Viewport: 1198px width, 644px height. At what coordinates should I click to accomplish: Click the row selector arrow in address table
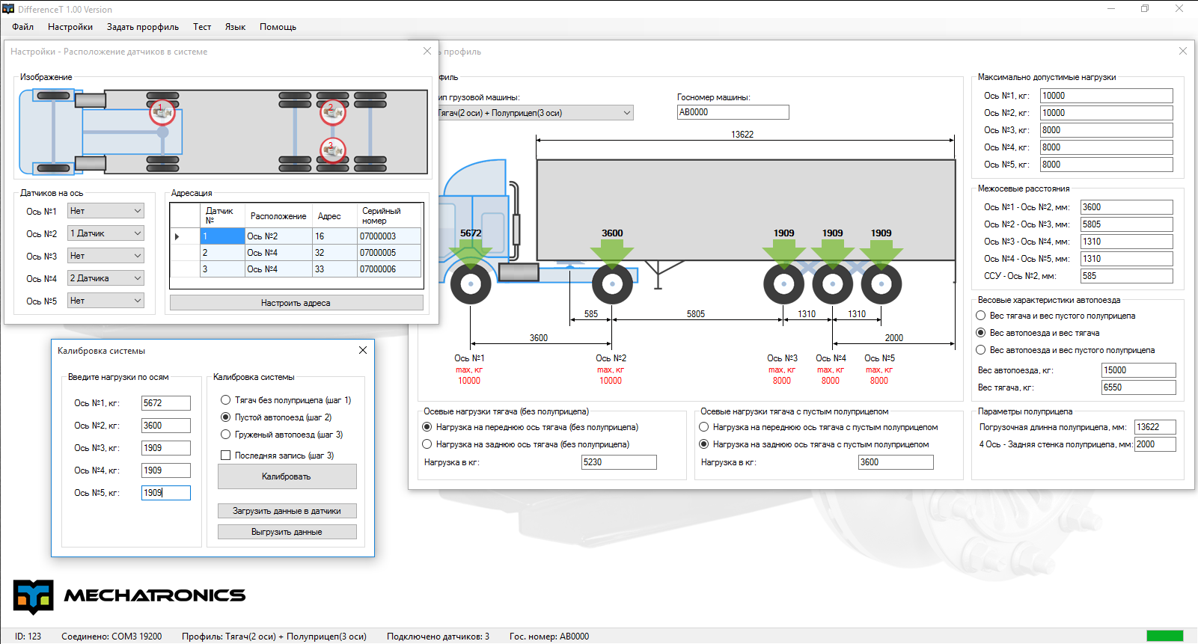pyautogui.click(x=177, y=236)
